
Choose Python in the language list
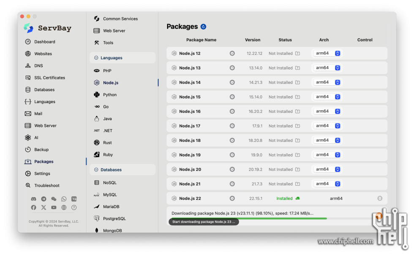[x=105, y=95]
